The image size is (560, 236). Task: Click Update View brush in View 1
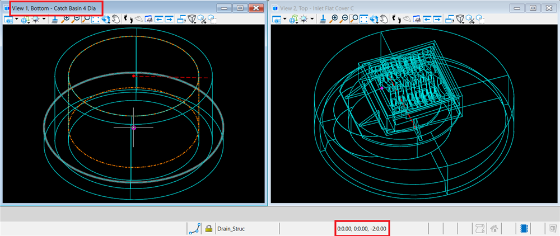(x=54, y=19)
